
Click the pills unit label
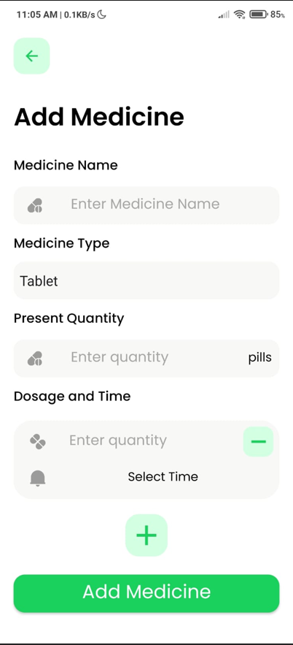coord(259,357)
